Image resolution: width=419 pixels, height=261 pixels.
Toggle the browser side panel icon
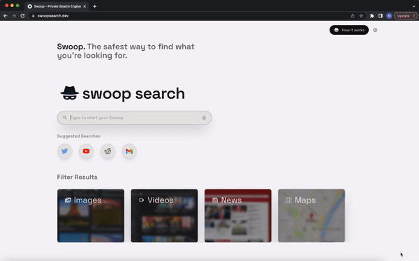tap(381, 16)
